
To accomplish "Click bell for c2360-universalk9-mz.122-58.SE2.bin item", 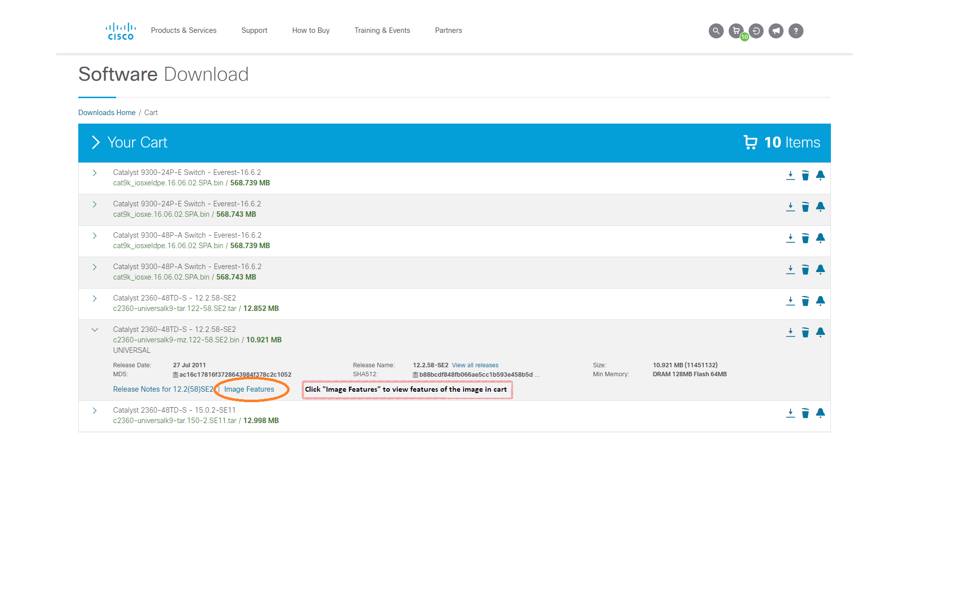I will (x=820, y=332).
